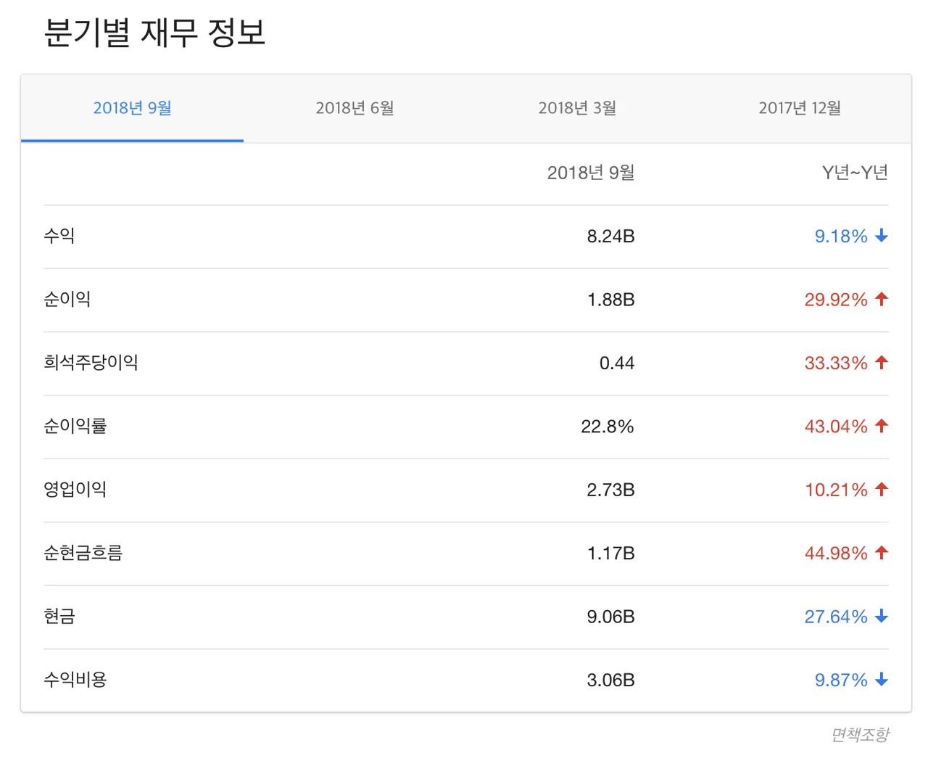Select the 2018년 9월 tab
This screenshot has height=761, width=928.
tap(132, 108)
